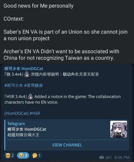Viewport: 134px width, 162px height.
Task: Follow the #HSR hashtag
Action: point(35,113)
